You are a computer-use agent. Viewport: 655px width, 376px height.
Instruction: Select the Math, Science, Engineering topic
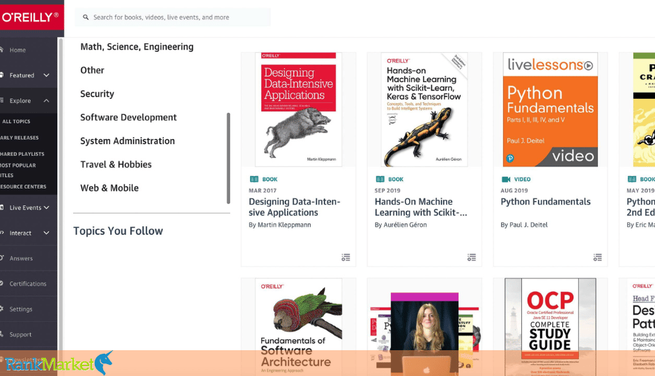point(137,47)
